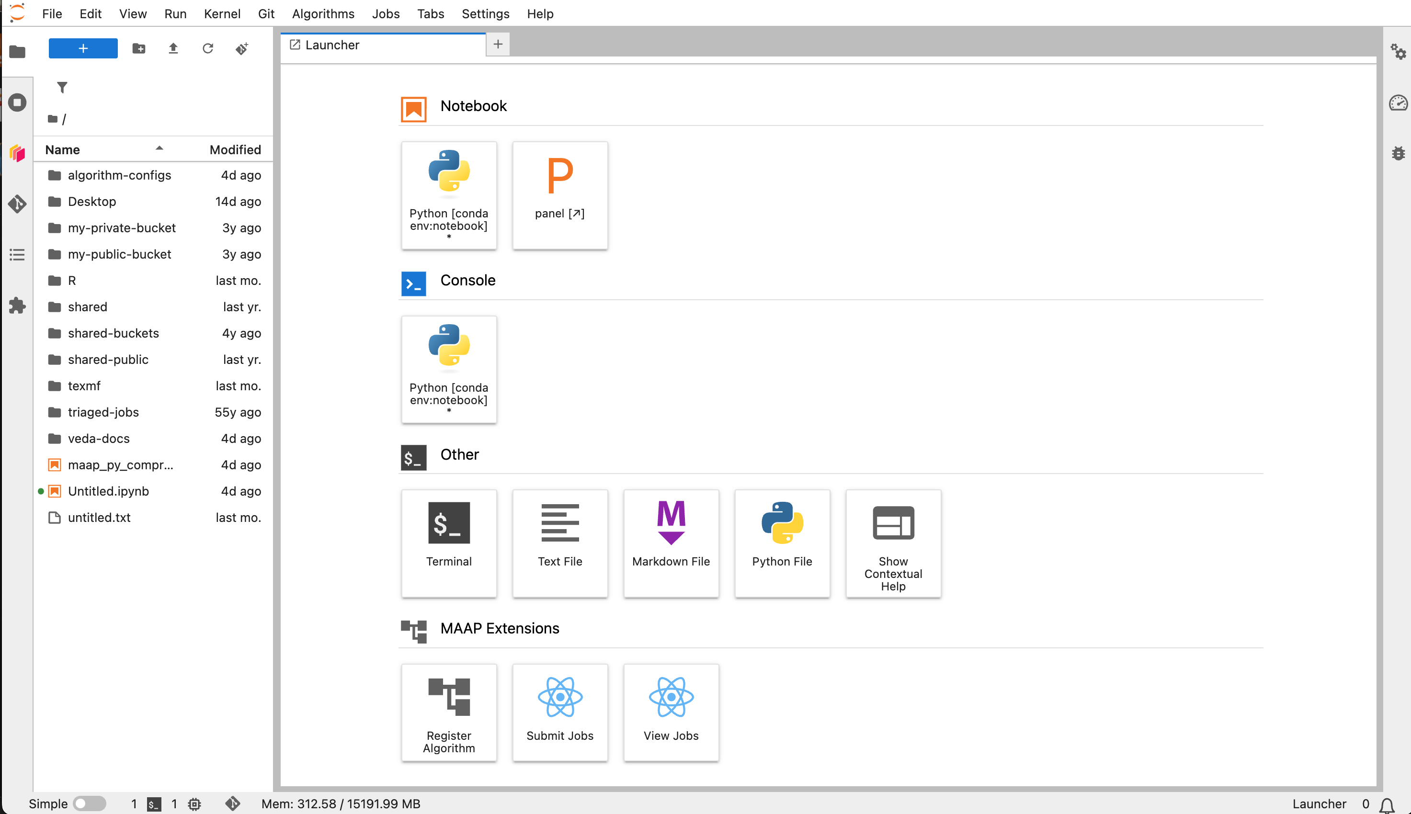Select the untitled.txt file
This screenshot has height=814, width=1411.
click(153, 517)
